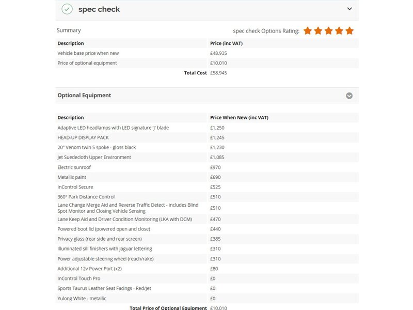Click the Vehicle base price when new row
The width and height of the screenshot is (413, 310).
pyautogui.click(x=207, y=53)
